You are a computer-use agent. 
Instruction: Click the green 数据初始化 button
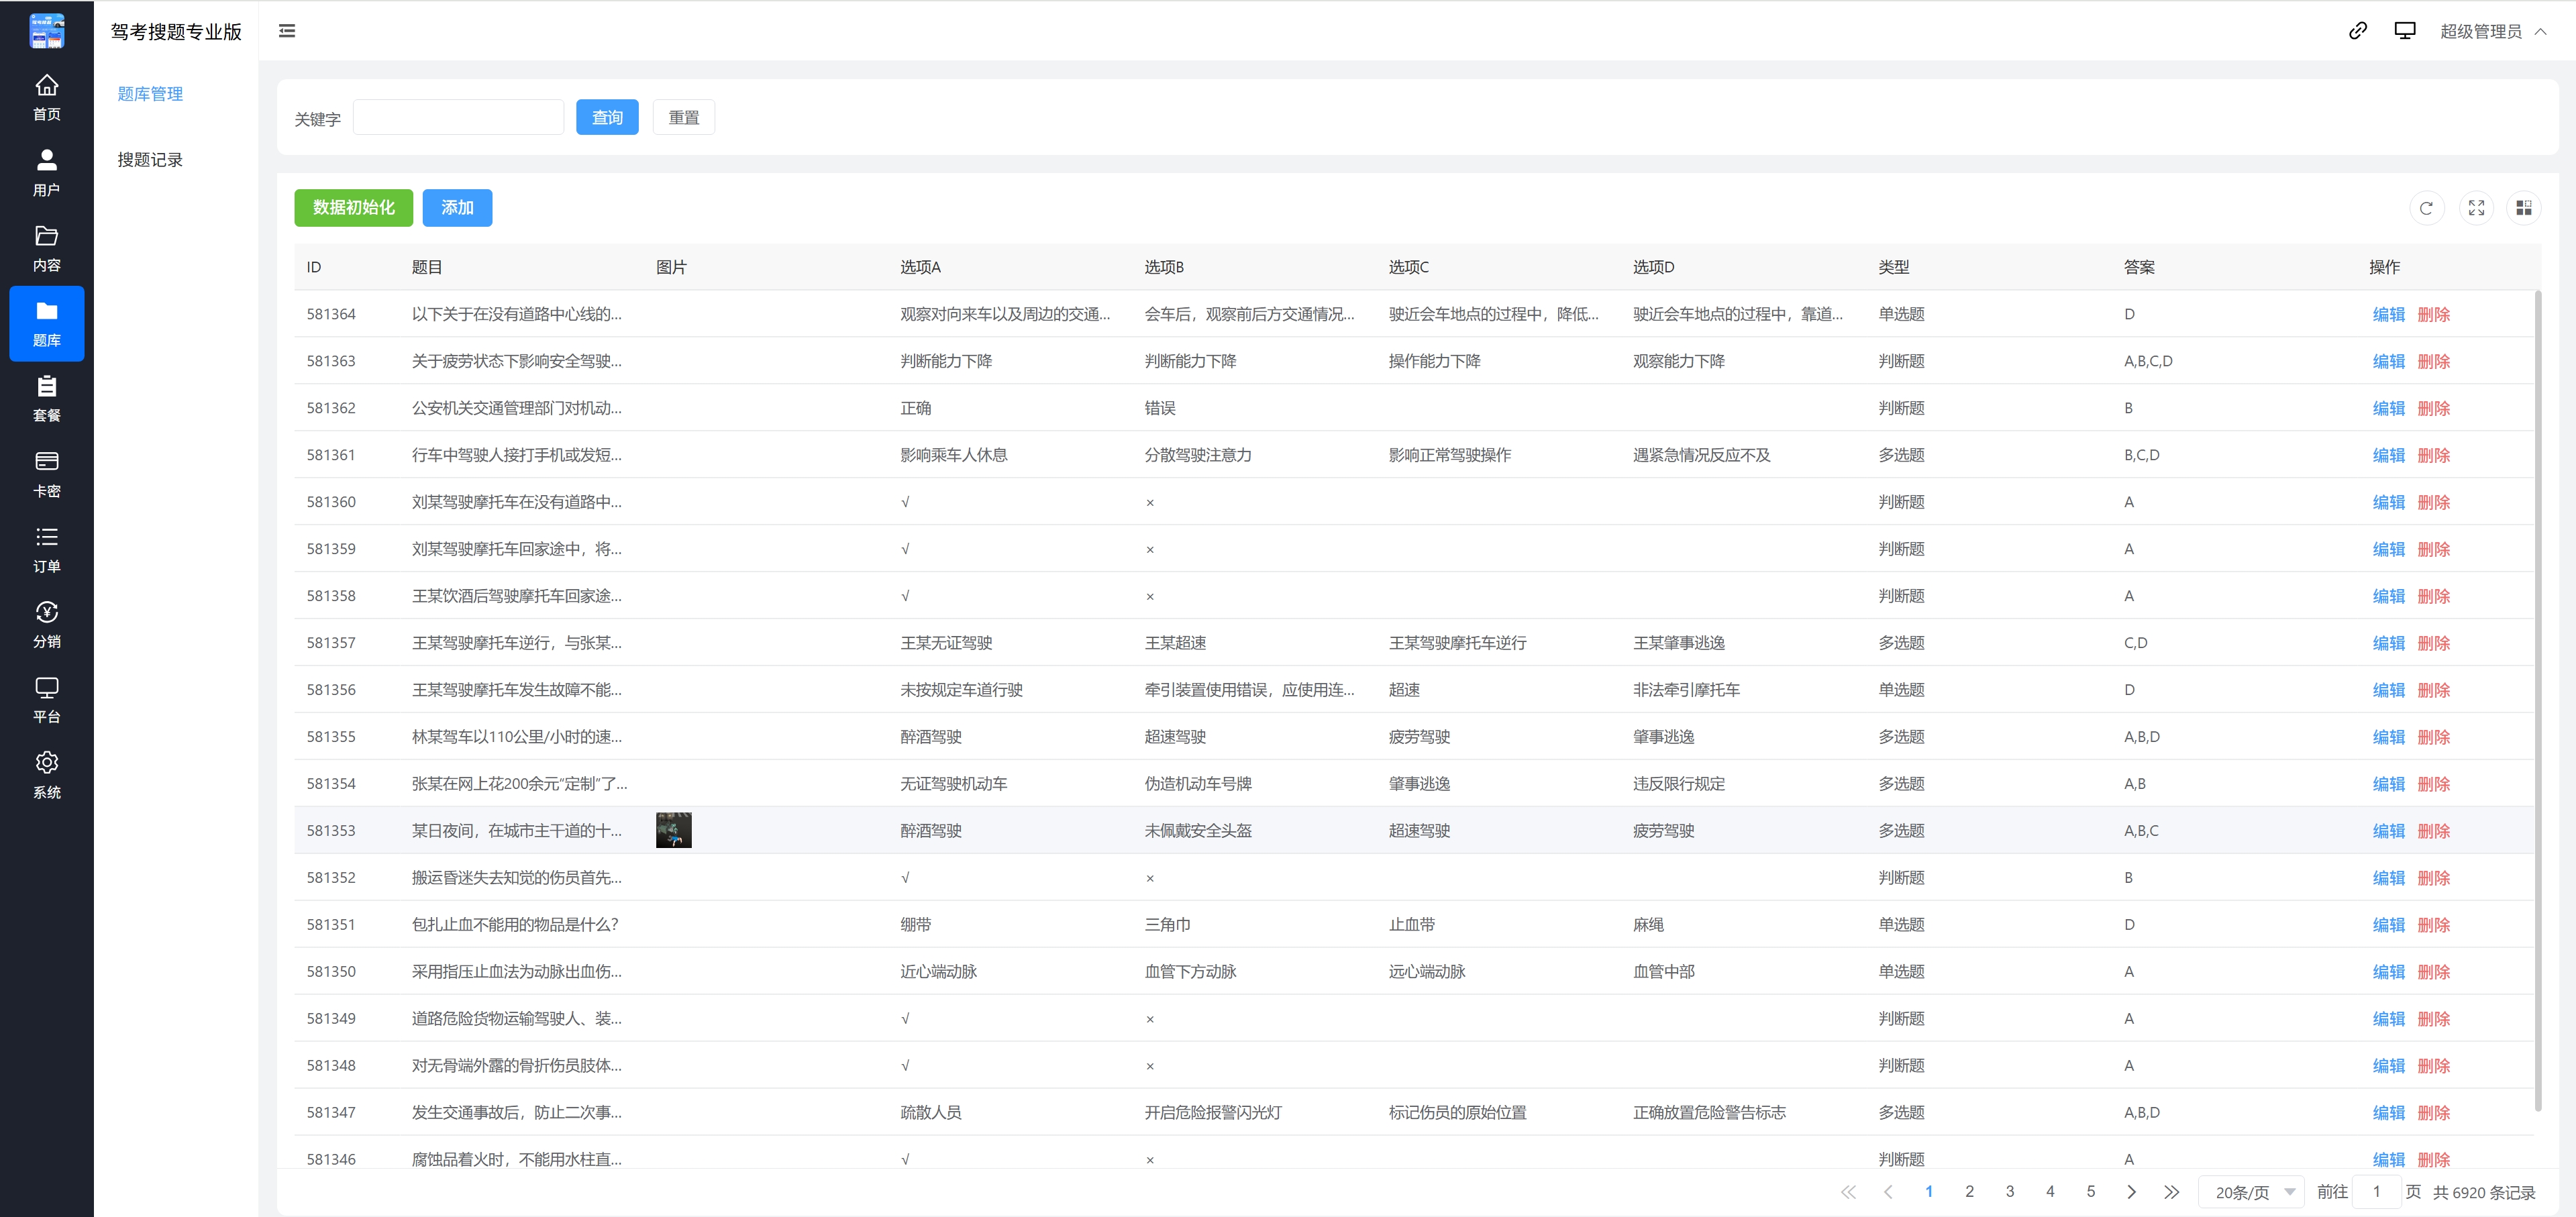click(353, 208)
